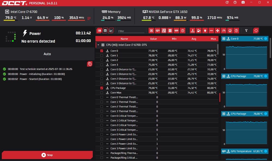Click the Auto mode button
The width and height of the screenshot is (272, 161).
point(47,54)
